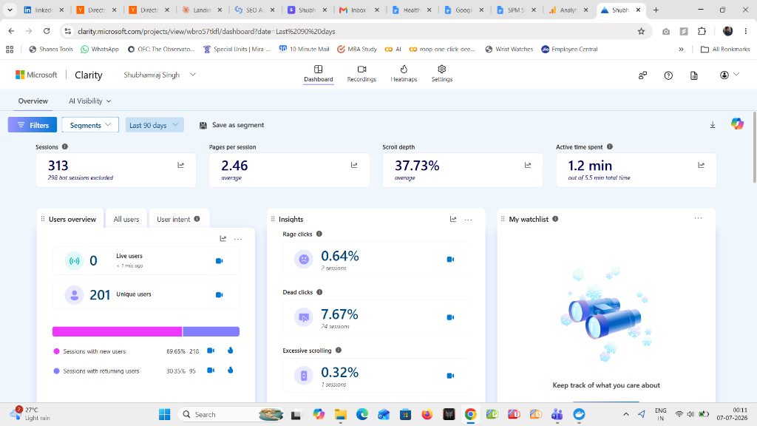Open the Last 90 days date range dropdown

(155, 125)
